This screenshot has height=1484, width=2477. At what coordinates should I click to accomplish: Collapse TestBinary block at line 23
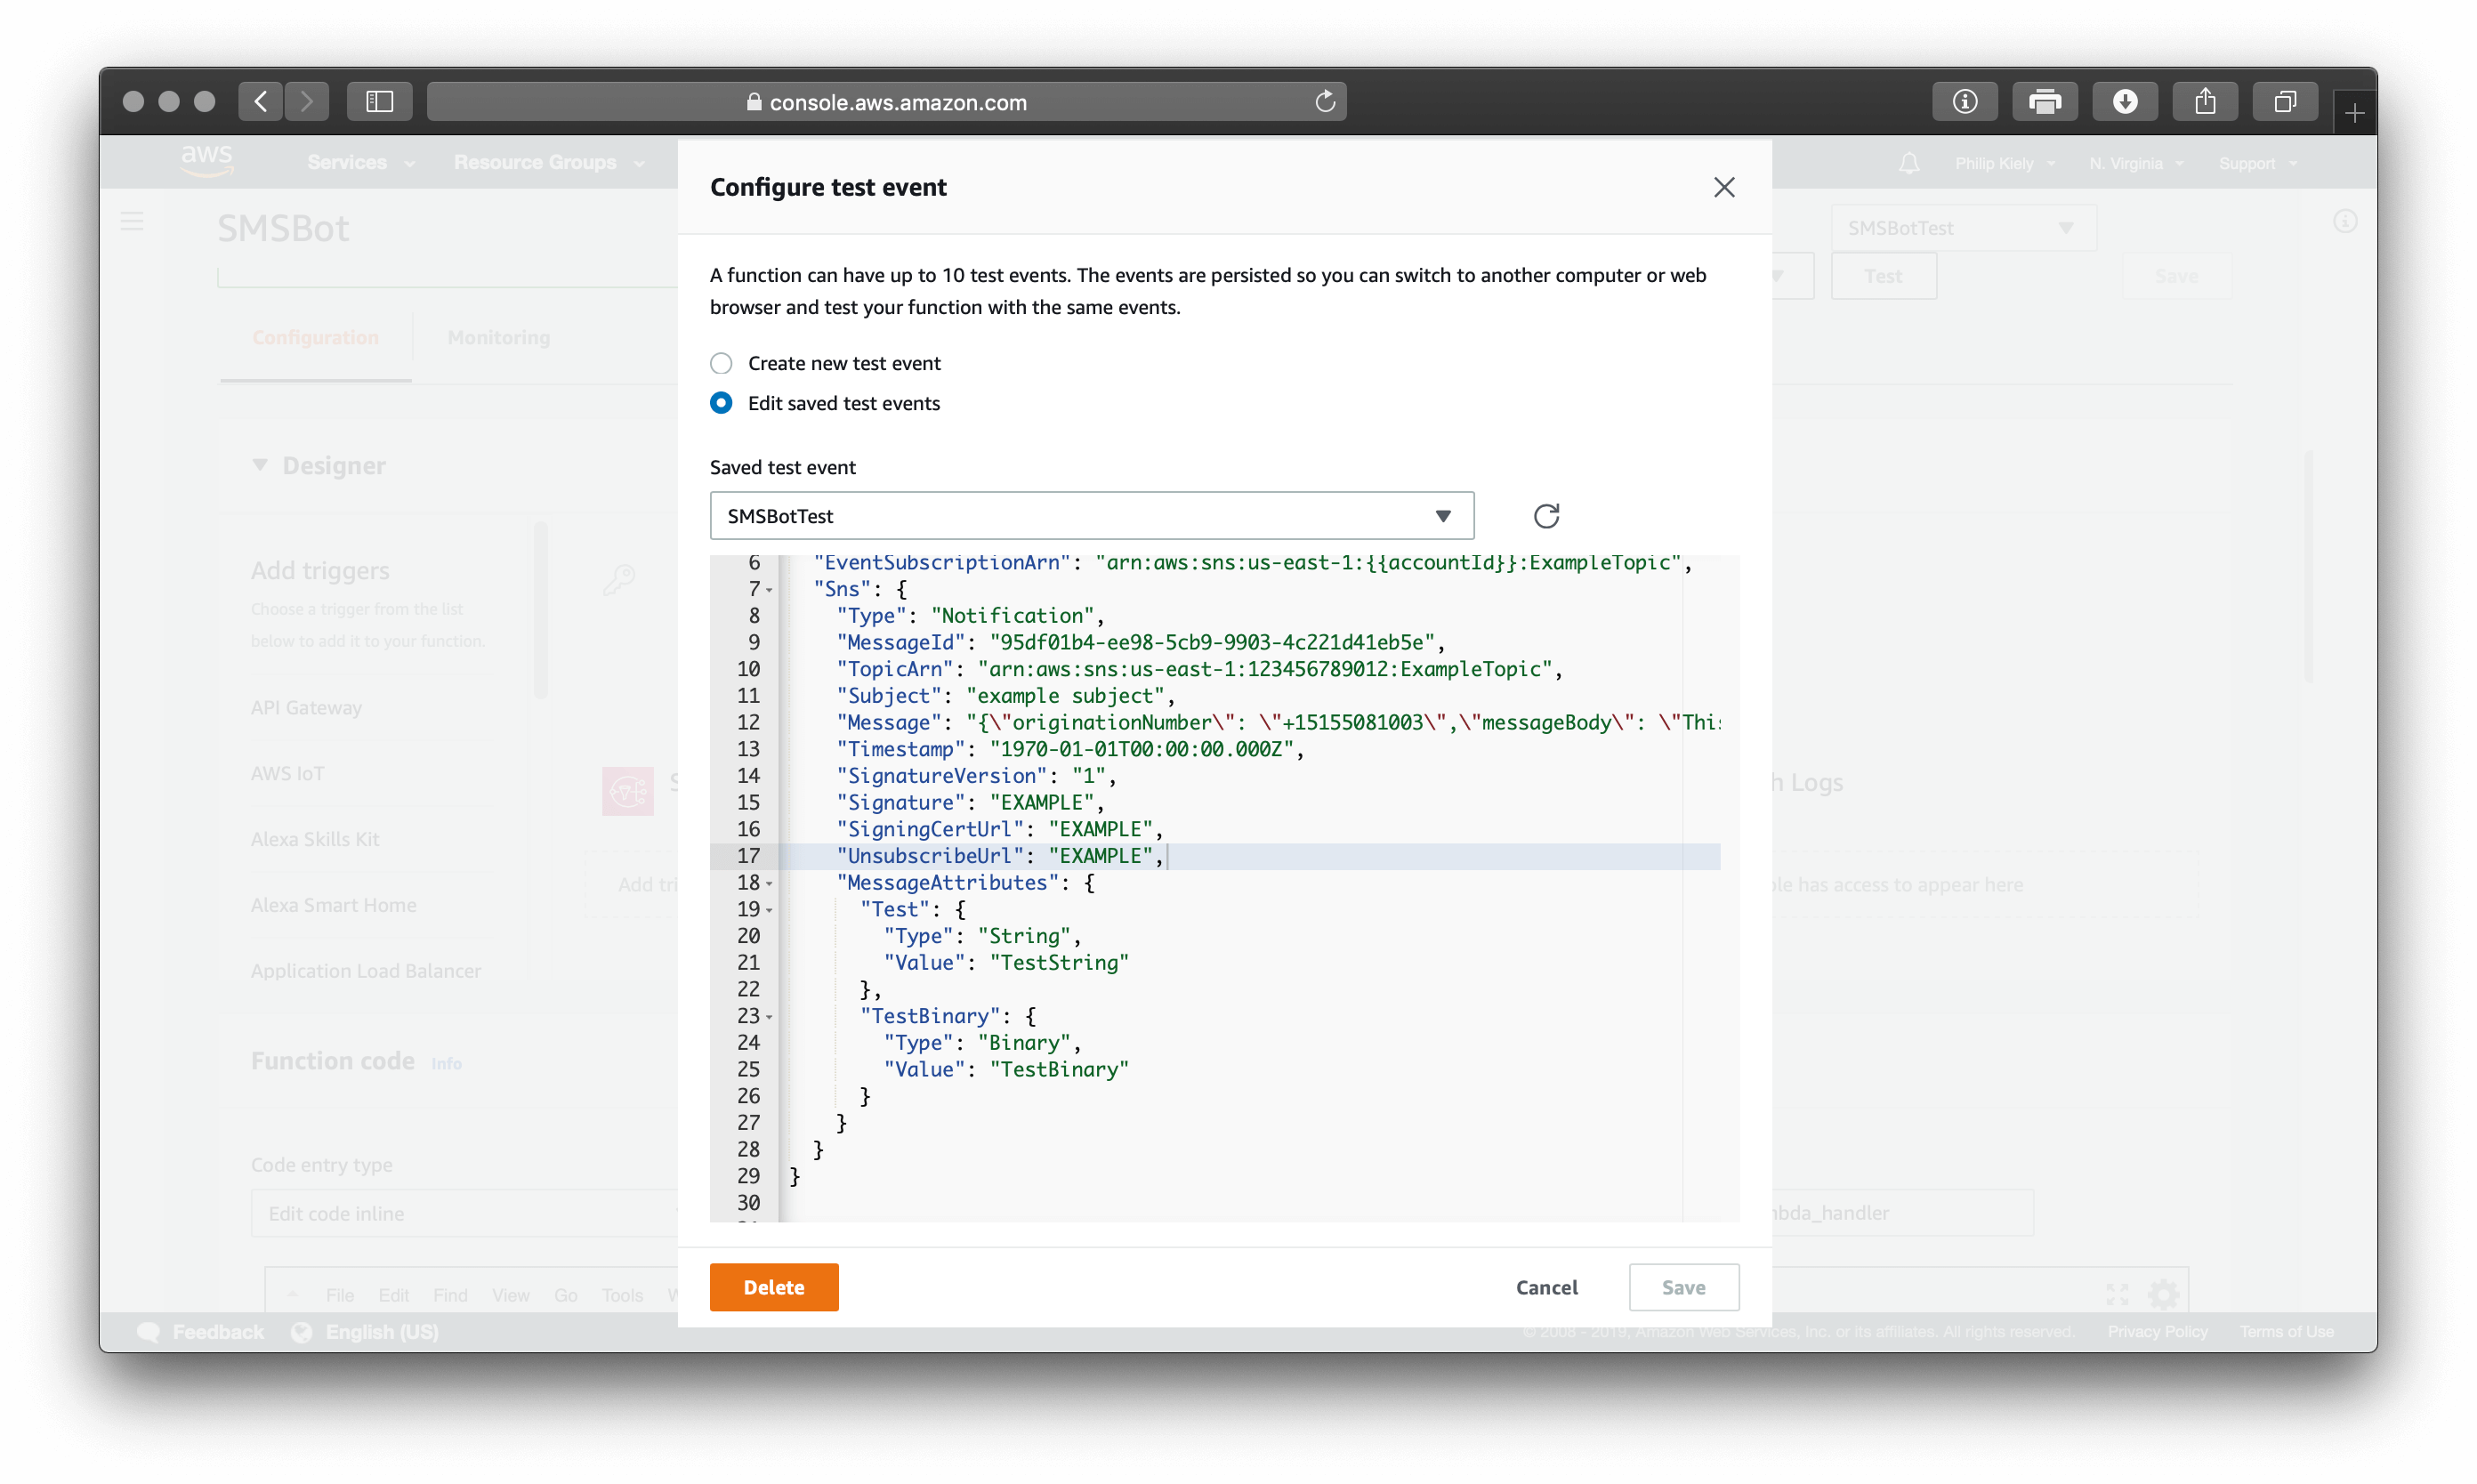coord(769,1017)
